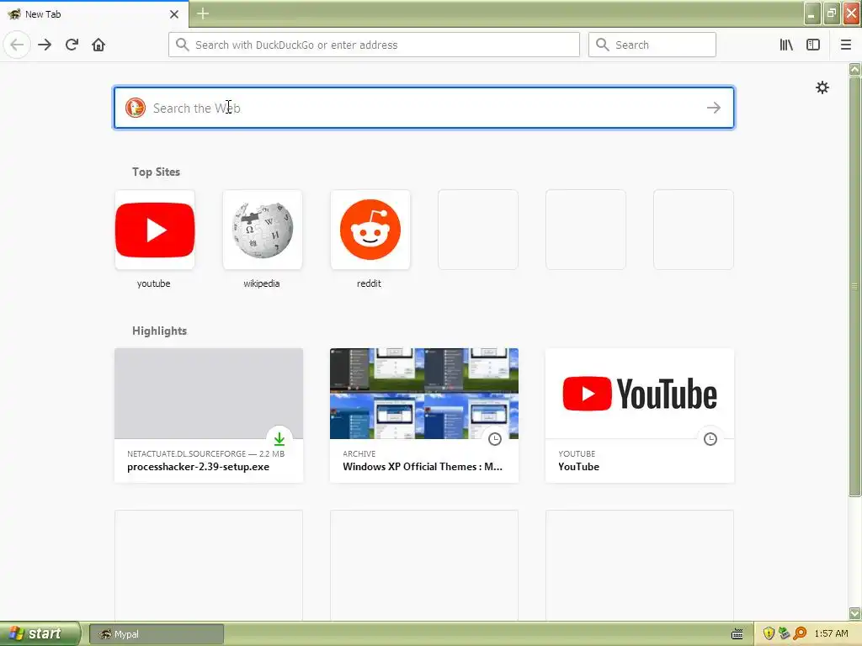Focus the Search the Web box
Image resolution: width=862 pixels, height=646 pixels.
(x=424, y=108)
